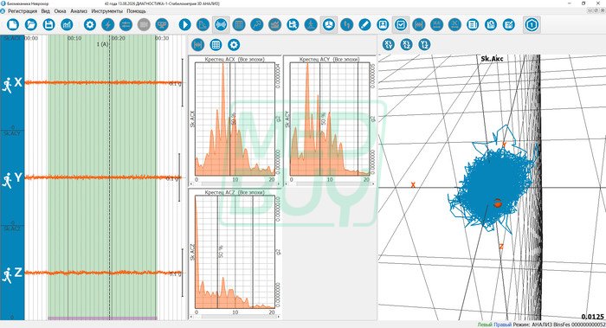Open the Помощь menu
The image size is (606, 328).
[x=137, y=11]
